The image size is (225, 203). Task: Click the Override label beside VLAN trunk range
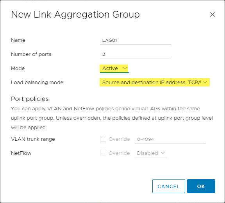(x=119, y=139)
